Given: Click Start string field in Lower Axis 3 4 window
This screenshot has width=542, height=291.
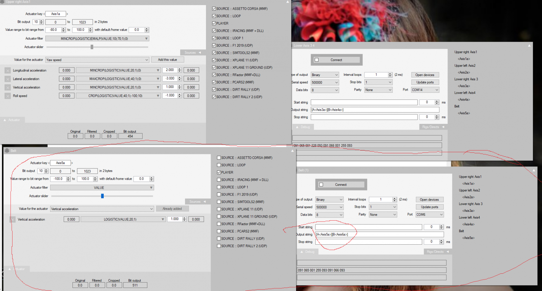Looking at the screenshot, I should [364, 102].
